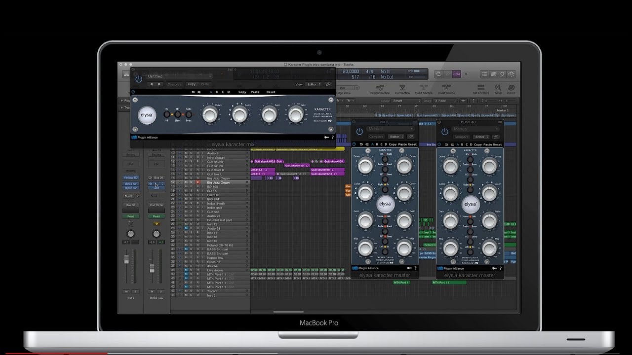The image size is (632, 355).
Task: Click the link icon in BUSS ALL plugin
Action: (496, 137)
